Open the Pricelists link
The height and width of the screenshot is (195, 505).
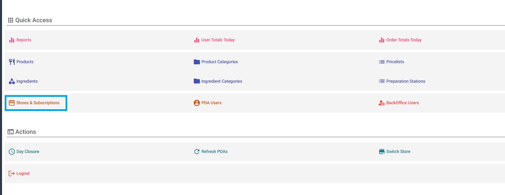395,62
